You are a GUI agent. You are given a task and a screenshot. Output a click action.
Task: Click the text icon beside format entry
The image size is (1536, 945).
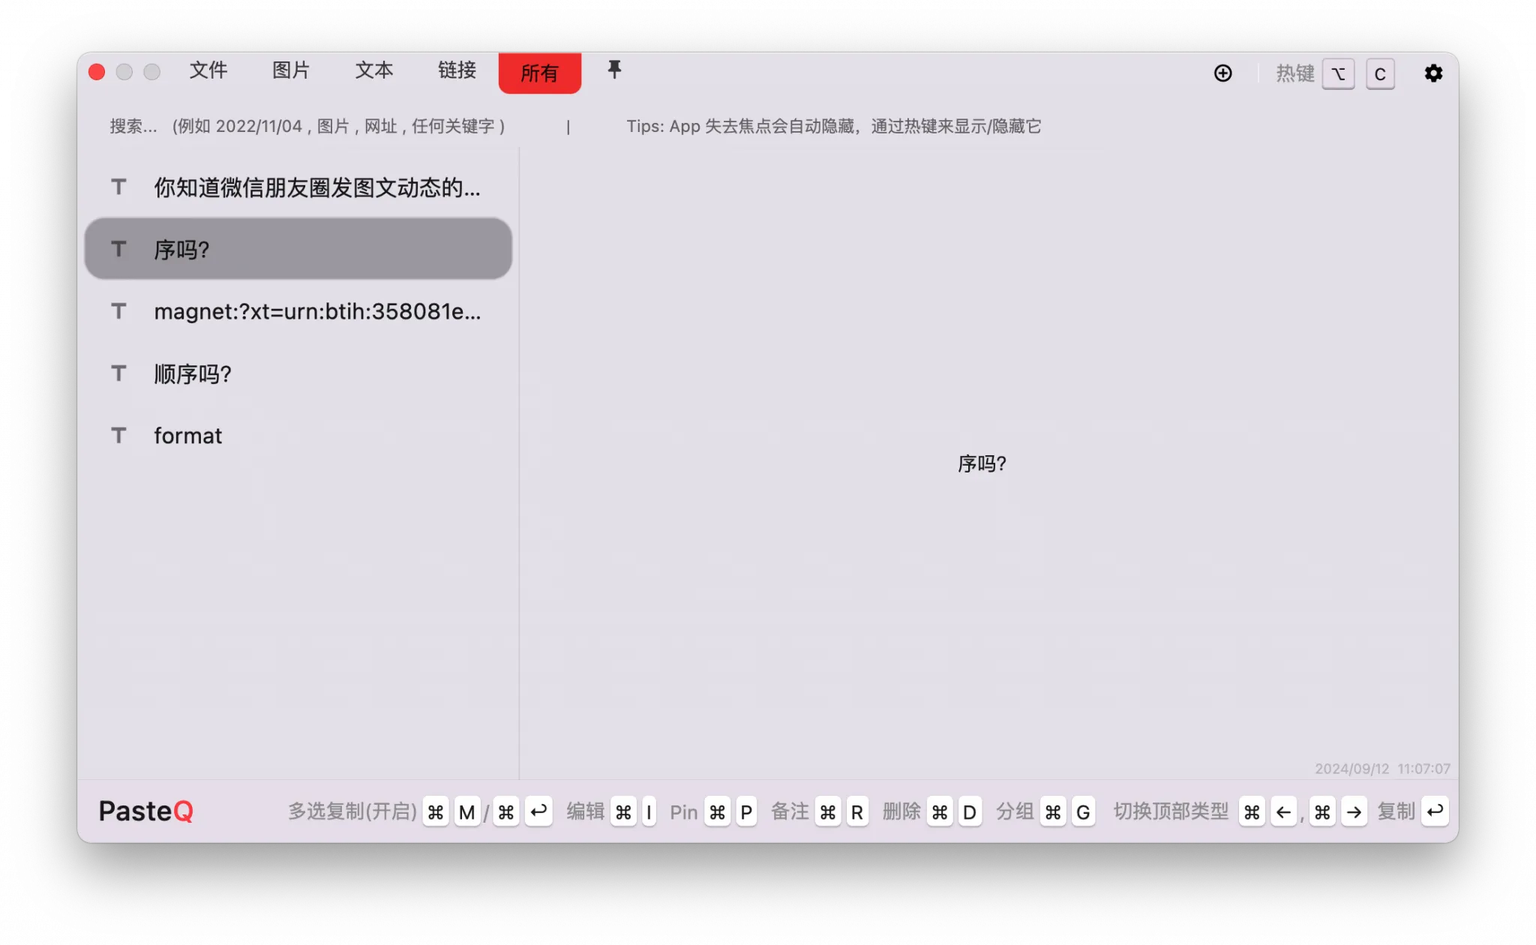[x=118, y=435]
